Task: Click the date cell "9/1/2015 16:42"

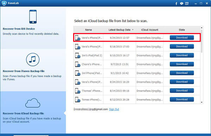Action: [x=120, y=73]
